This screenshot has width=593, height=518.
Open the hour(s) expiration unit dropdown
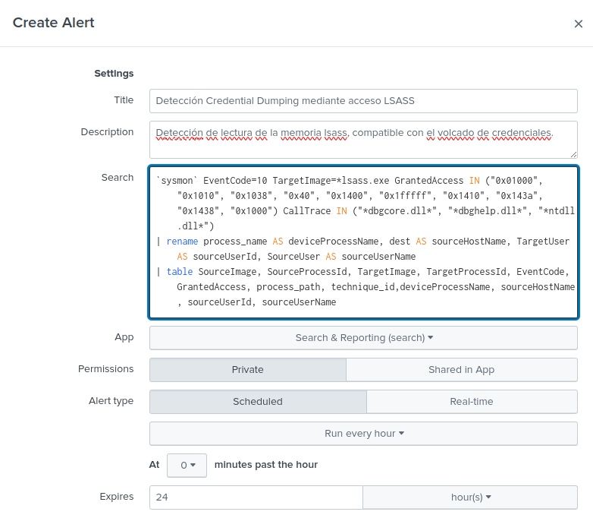click(x=470, y=497)
